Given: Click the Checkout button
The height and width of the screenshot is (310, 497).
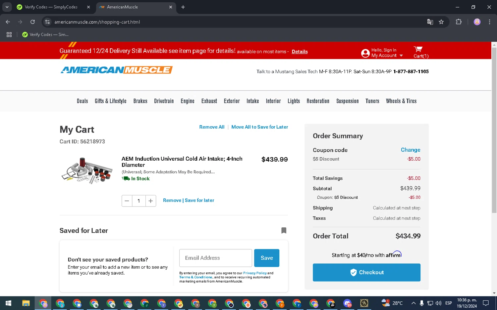Looking at the screenshot, I should (366, 272).
